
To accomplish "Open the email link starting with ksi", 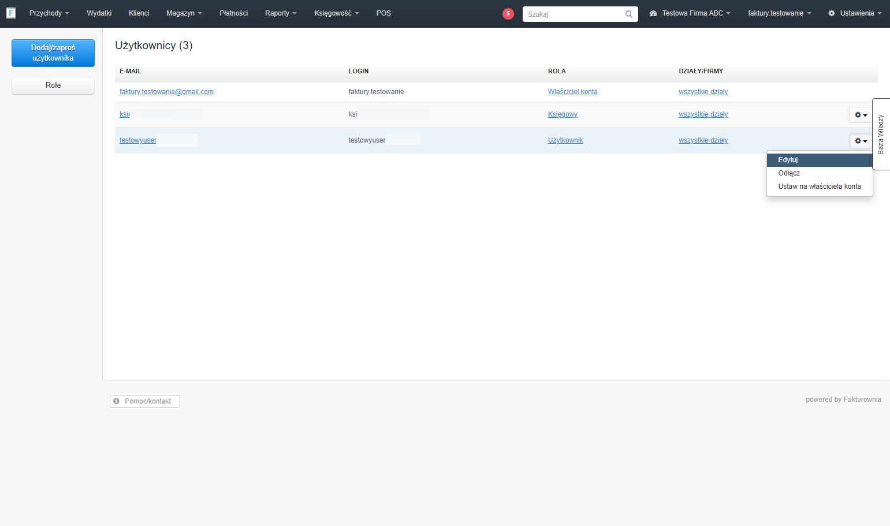I will pos(125,114).
